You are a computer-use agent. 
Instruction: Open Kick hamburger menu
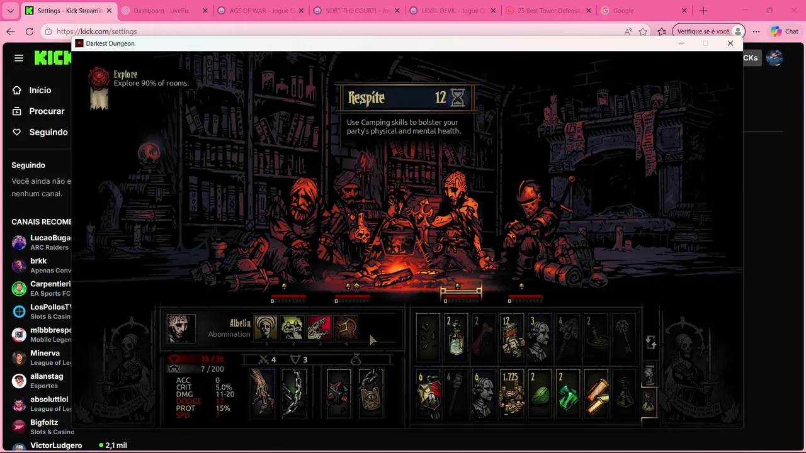click(19, 58)
